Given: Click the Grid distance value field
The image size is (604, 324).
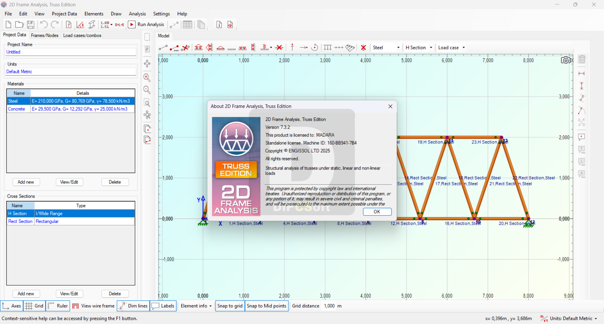Looking at the screenshot, I should click(329, 306).
